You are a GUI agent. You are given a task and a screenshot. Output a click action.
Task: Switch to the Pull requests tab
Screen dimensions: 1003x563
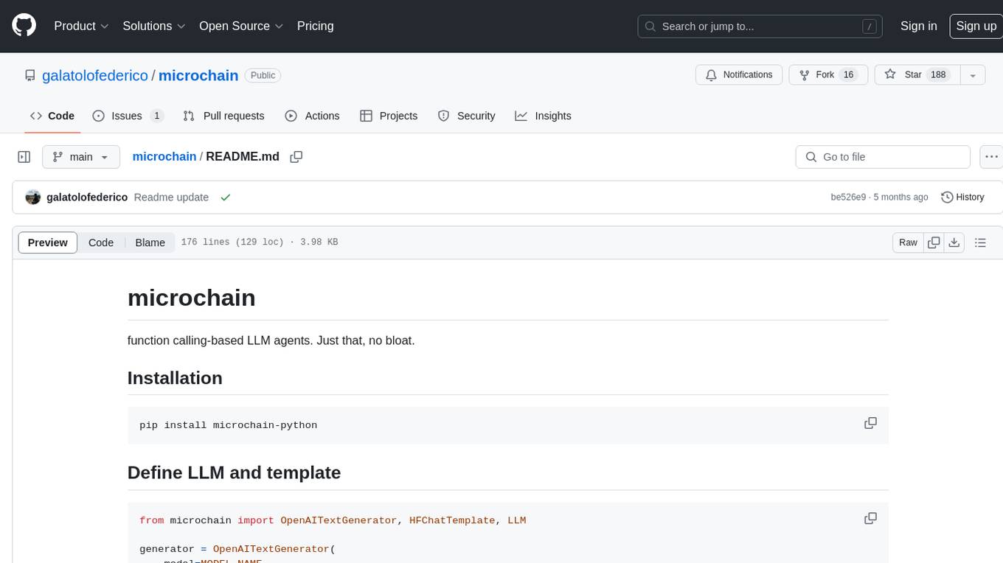(x=223, y=116)
